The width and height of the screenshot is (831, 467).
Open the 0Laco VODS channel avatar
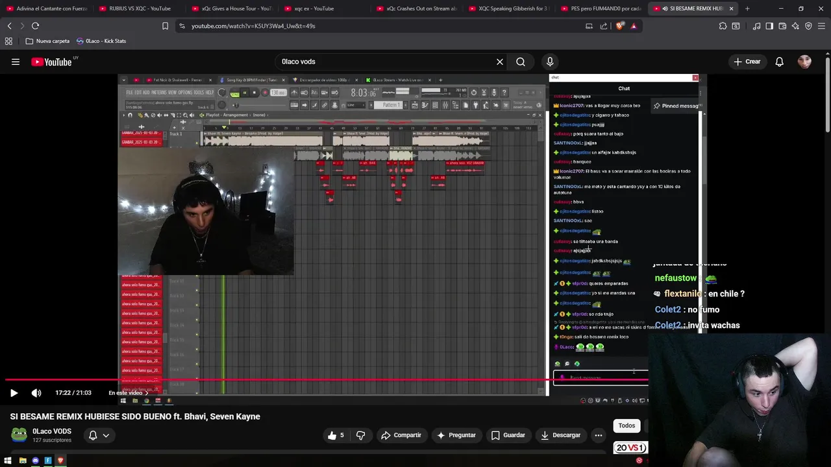pyautogui.click(x=19, y=435)
